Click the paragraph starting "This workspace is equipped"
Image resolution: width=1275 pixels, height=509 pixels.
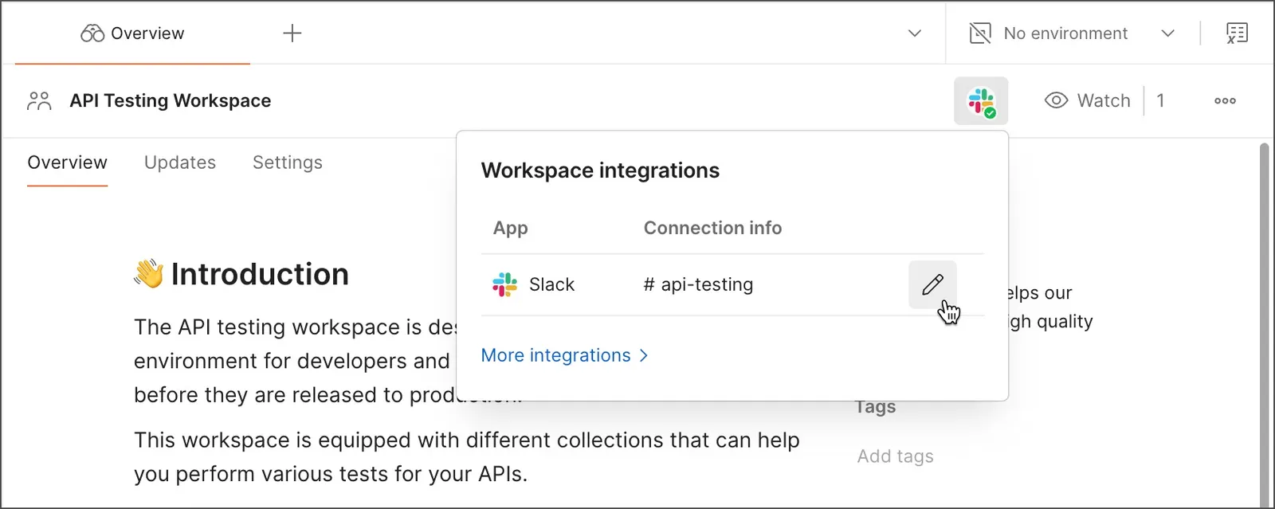click(x=467, y=457)
